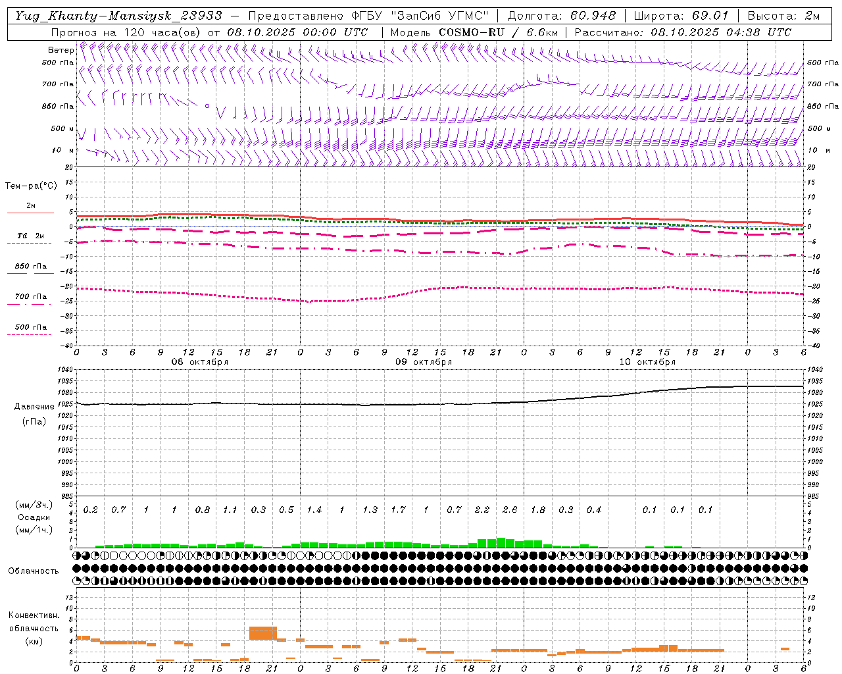The height and width of the screenshot is (674, 842).
Task: Select the 'Широта: 69.01' latitude value
Action: pos(681,16)
